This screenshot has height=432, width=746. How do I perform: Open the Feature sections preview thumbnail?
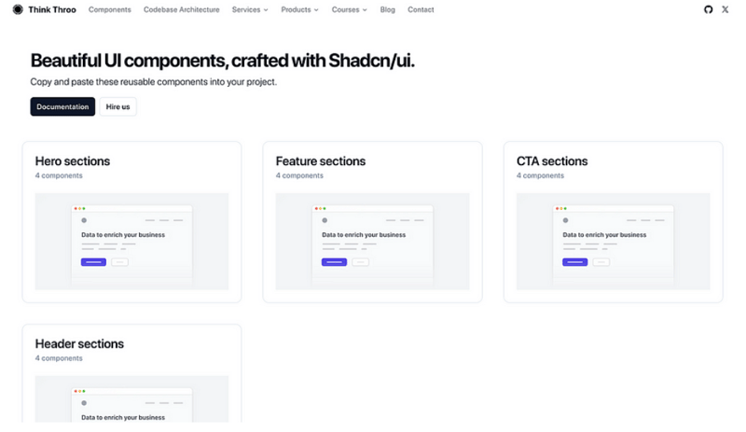pos(372,242)
